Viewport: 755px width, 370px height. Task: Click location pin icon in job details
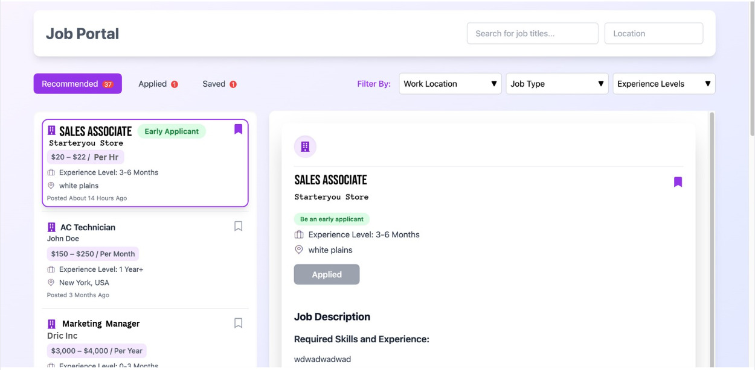pyautogui.click(x=299, y=249)
